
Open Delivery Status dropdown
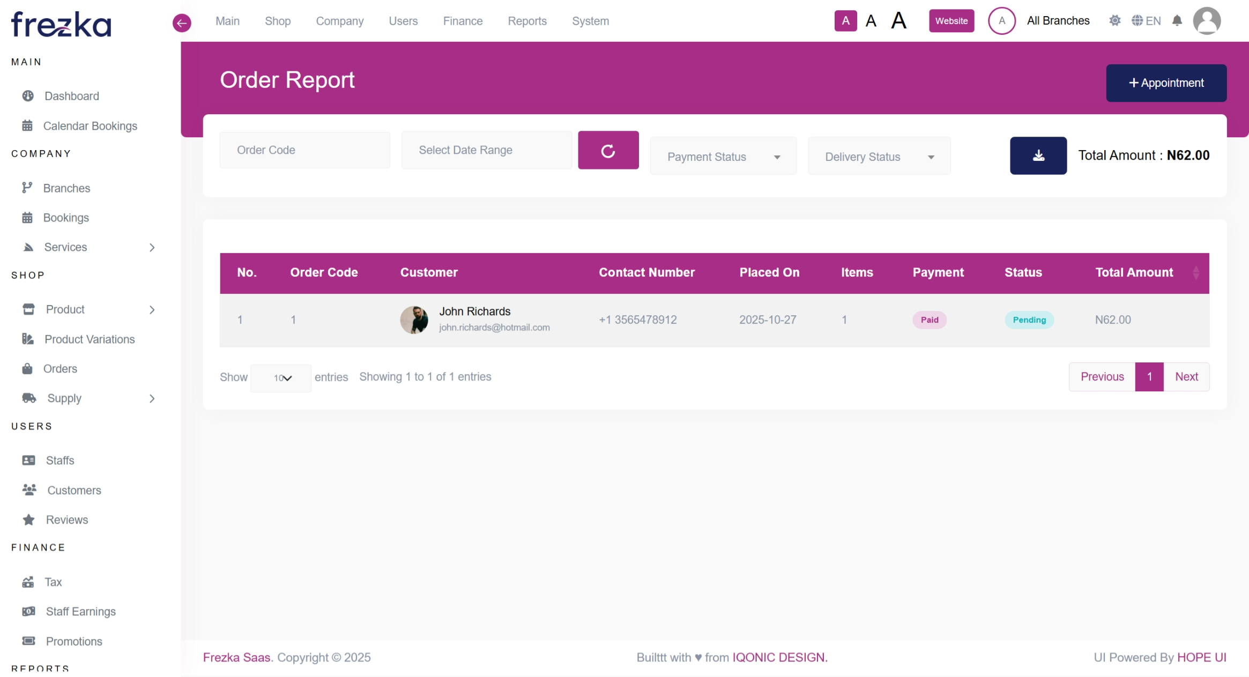tap(879, 157)
